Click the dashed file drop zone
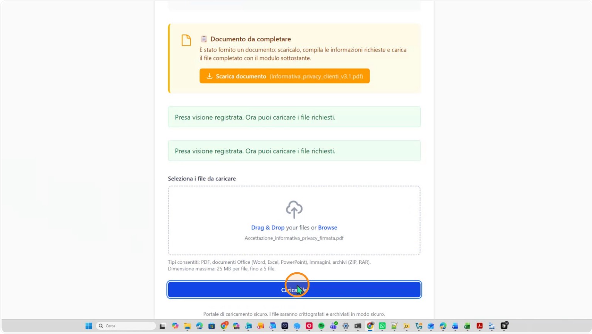This screenshot has height=334, width=592. [x=294, y=220]
